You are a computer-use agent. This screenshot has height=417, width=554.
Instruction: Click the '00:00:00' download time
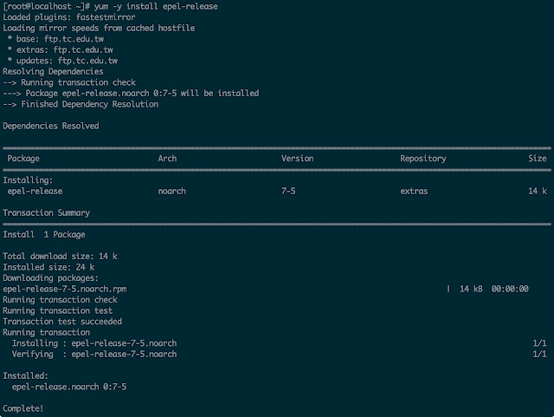tap(510, 289)
